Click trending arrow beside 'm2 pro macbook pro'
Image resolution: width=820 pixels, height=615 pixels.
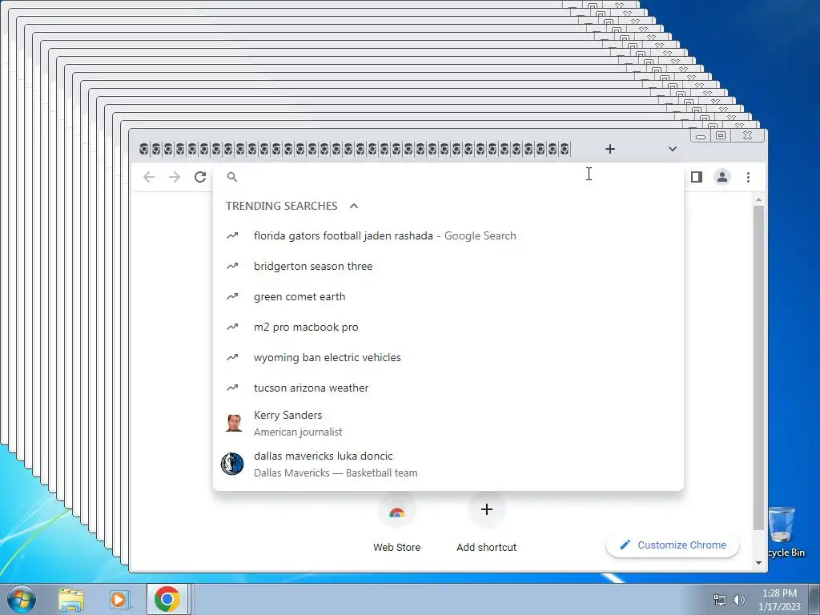[x=232, y=327]
